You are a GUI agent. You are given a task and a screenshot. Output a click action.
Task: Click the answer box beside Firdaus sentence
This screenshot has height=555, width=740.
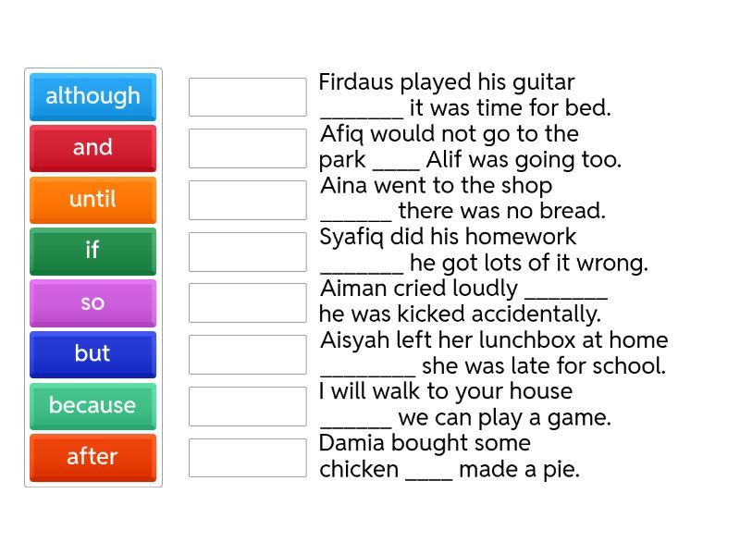247,97
